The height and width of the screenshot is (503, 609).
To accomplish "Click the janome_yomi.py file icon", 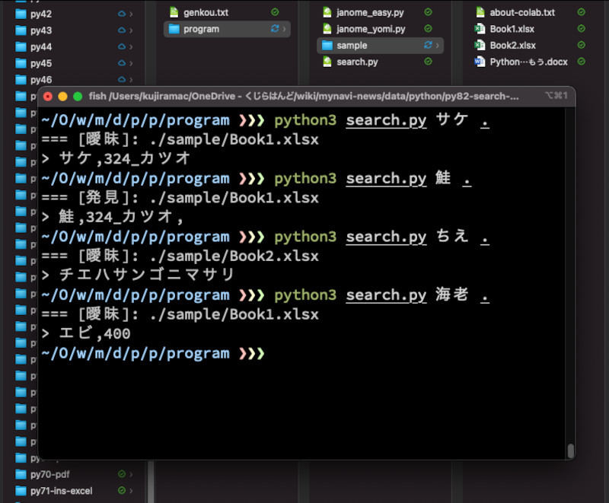I will (x=327, y=29).
